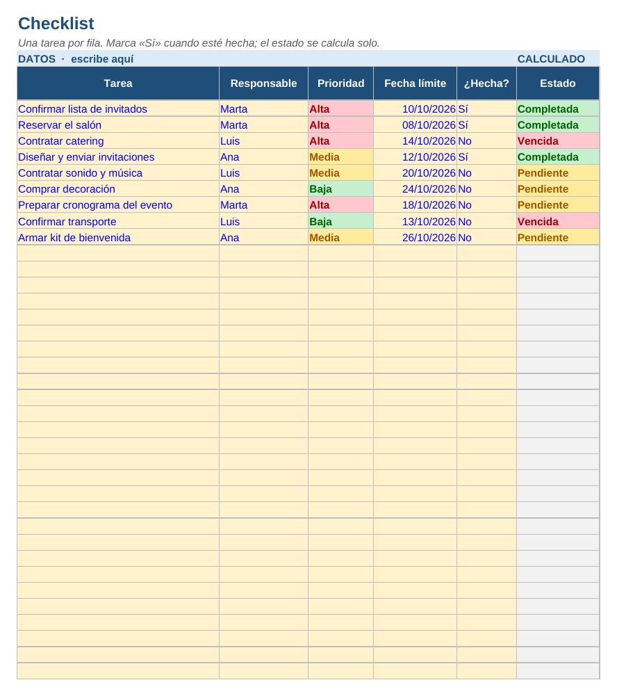Click Pendiente status for Contratar sonido y música
The height and width of the screenshot is (696, 617).
[x=558, y=172]
